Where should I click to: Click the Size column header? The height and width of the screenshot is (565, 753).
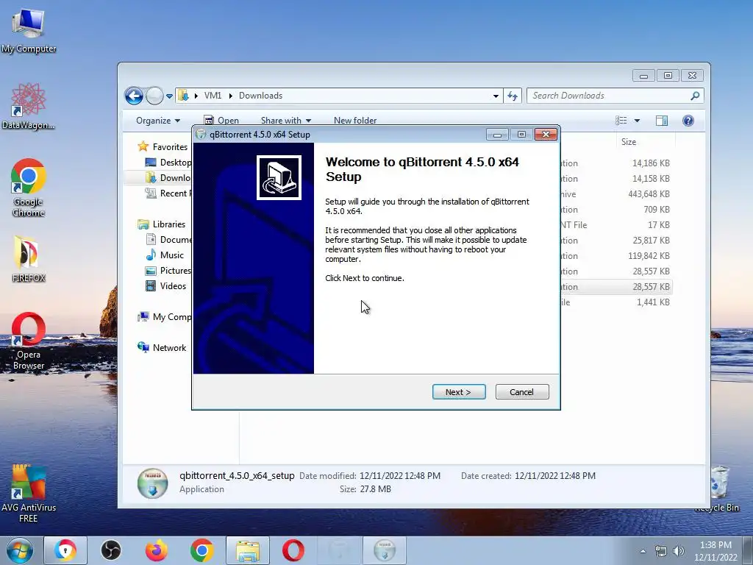(x=645, y=142)
